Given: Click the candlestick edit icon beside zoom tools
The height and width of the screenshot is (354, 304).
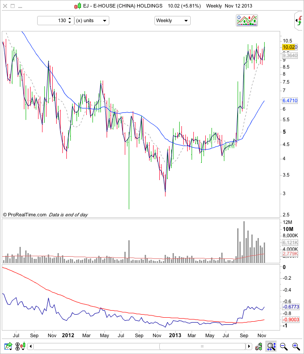Looking at the screenshot, I should pyautogui.click(x=259, y=346).
